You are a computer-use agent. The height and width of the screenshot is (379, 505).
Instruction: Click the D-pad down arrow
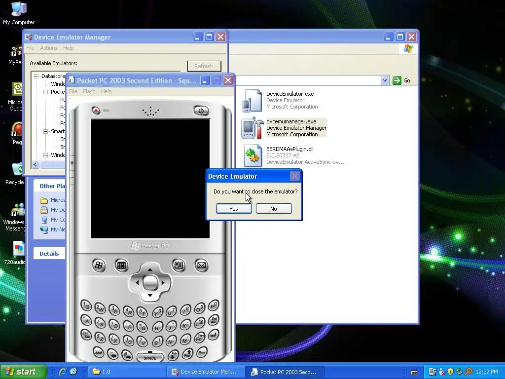tap(150, 296)
